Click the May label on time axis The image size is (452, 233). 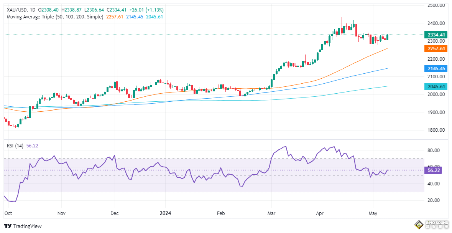point(373,212)
